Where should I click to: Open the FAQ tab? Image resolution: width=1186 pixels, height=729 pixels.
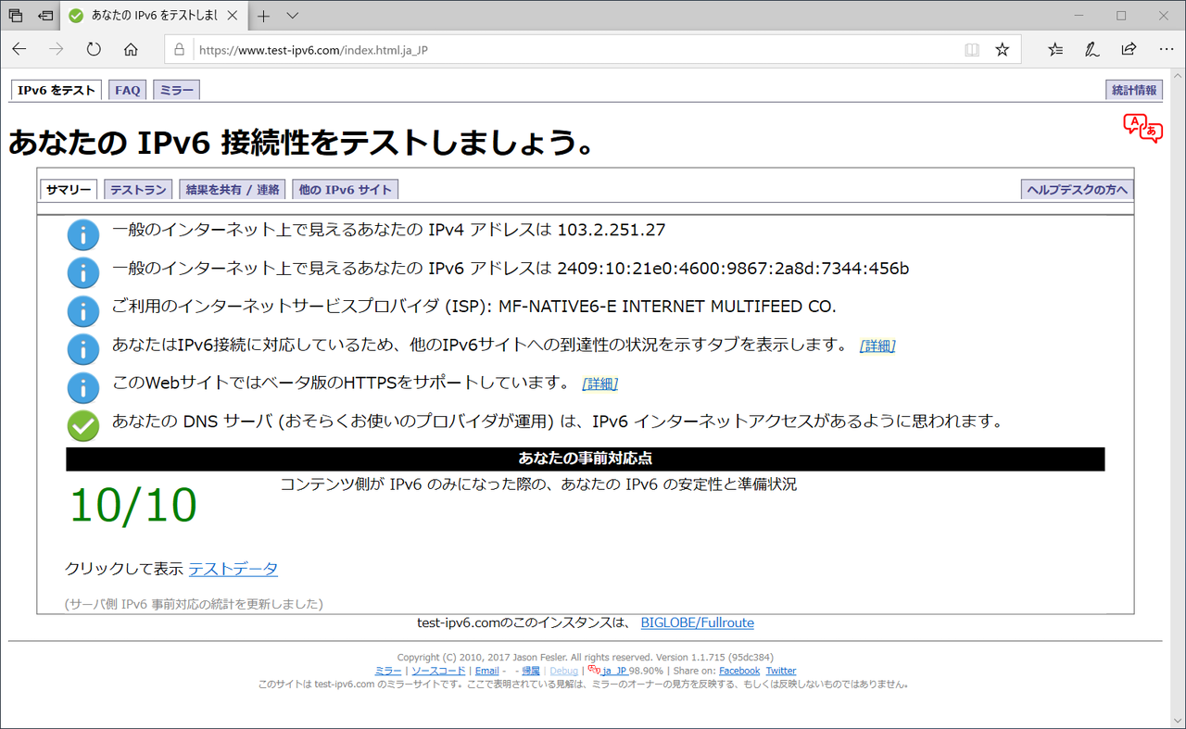pos(128,90)
